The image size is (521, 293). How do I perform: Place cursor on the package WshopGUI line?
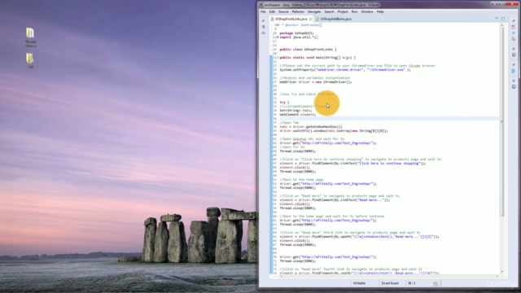296,33
